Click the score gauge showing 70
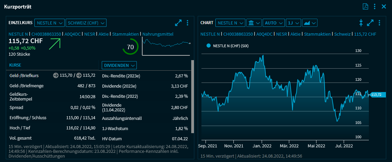Viewport: 392px width, 162px height. pyautogui.click(x=130, y=47)
